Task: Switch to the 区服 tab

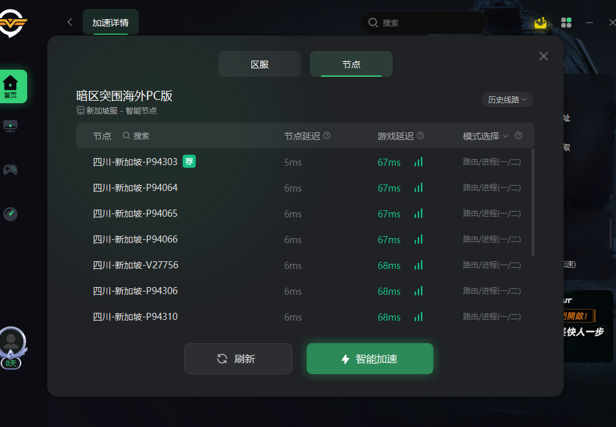Action: pyautogui.click(x=260, y=64)
